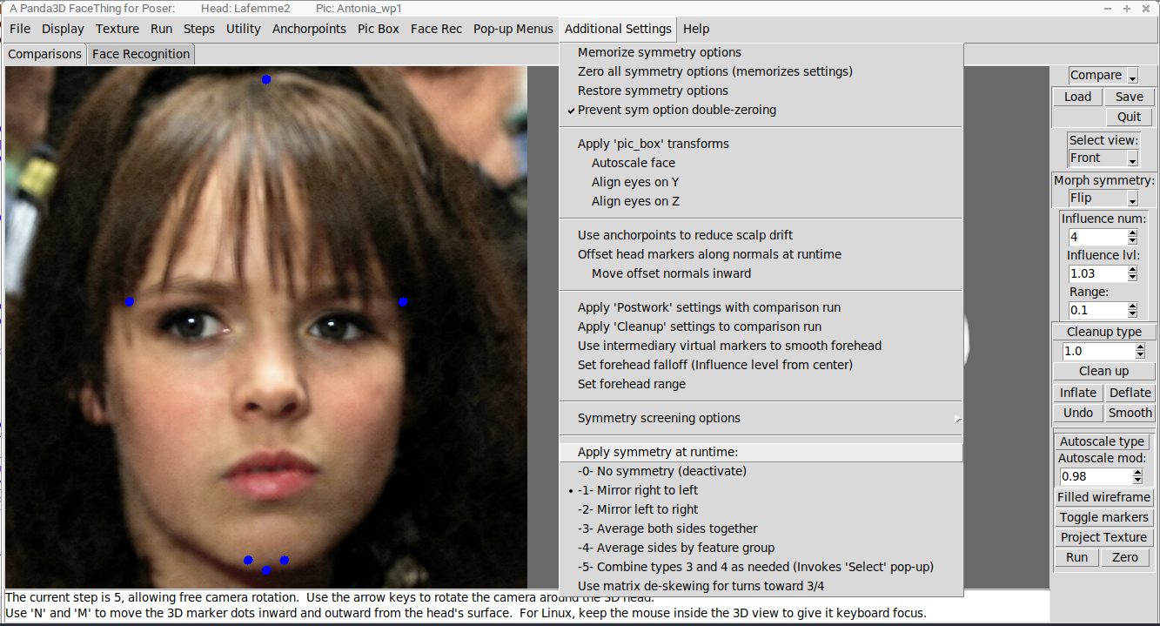Switch to the Face Recognition tab
The height and width of the screenshot is (626, 1160).
(x=141, y=54)
